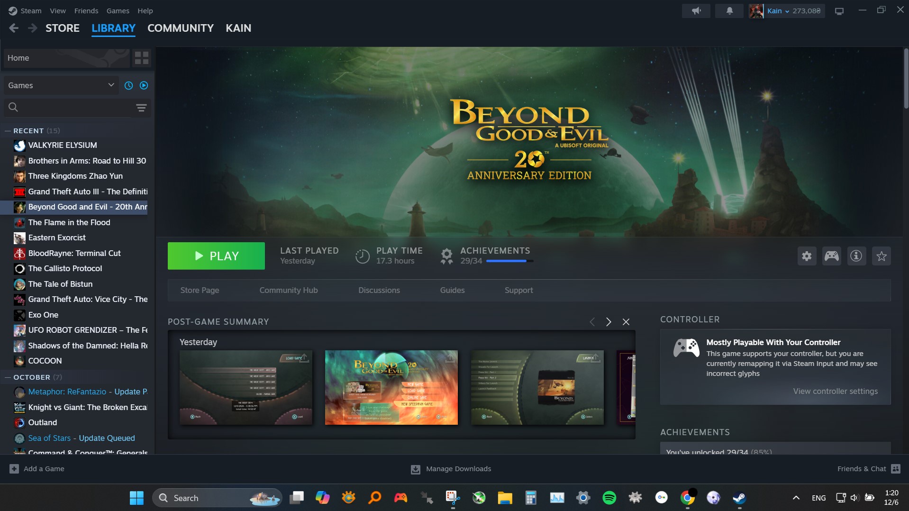This screenshot has width=909, height=511.
Task: Toggle sort by recent activity clock
Action: click(x=128, y=85)
